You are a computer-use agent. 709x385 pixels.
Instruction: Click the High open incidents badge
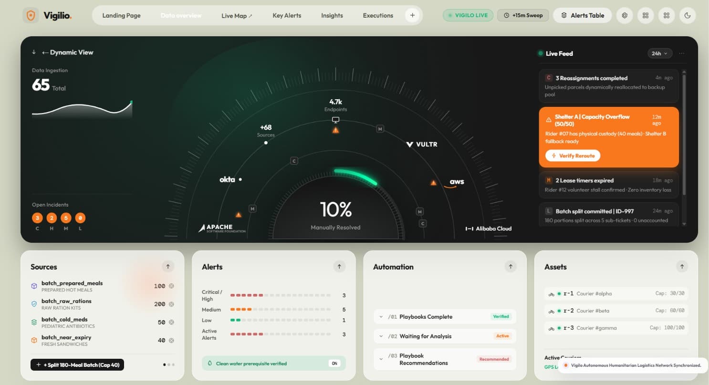coord(52,218)
